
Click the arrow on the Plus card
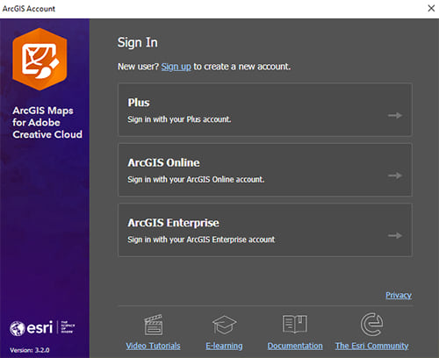click(395, 116)
